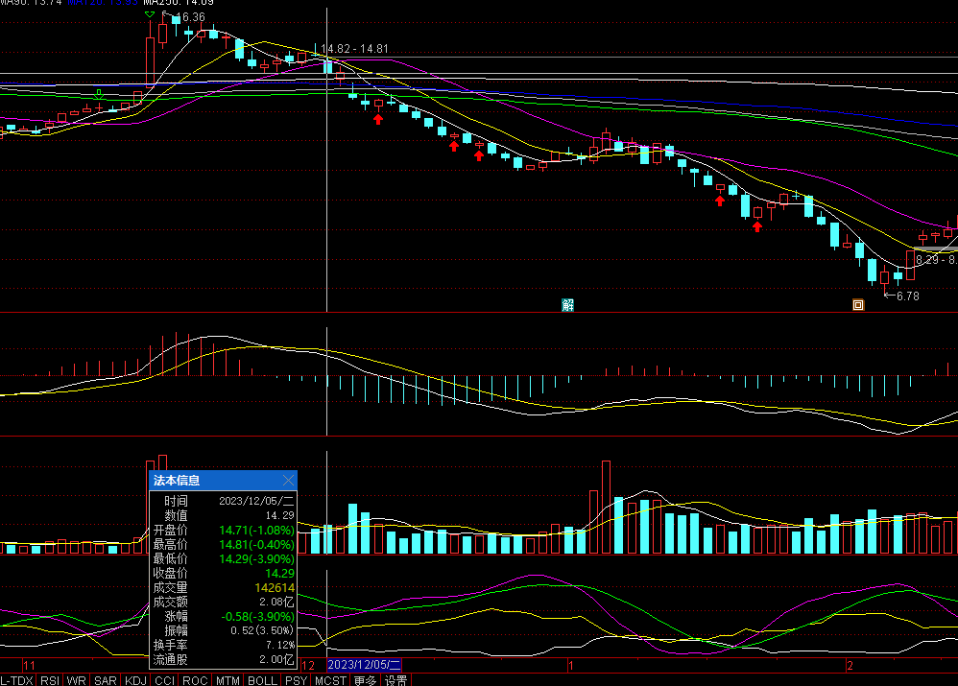
Task: Switch to the BOLL indicator
Action: coord(261,680)
